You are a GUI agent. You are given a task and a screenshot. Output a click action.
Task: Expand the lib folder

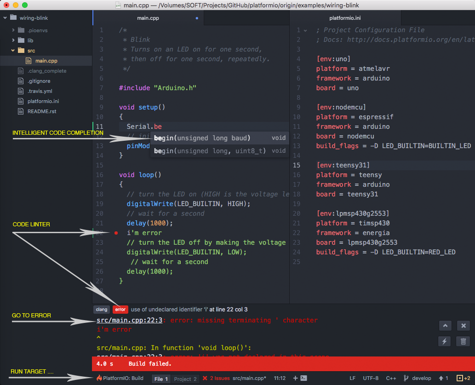tap(13, 40)
